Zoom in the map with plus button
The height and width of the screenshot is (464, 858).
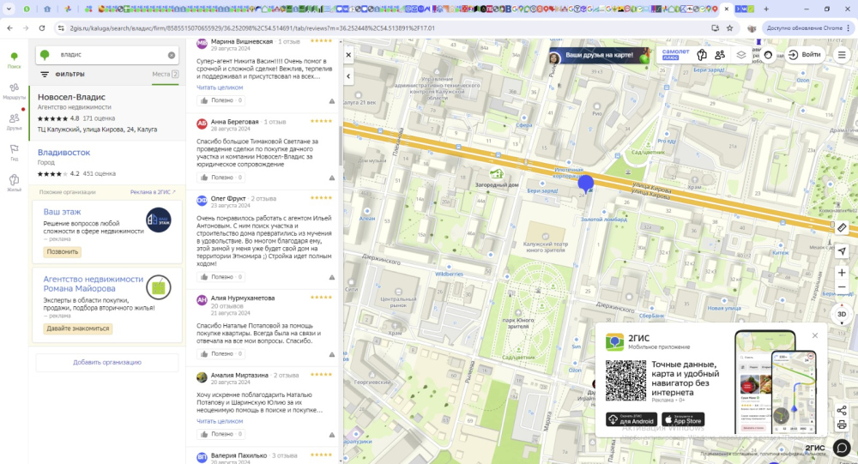tap(842, 273)
